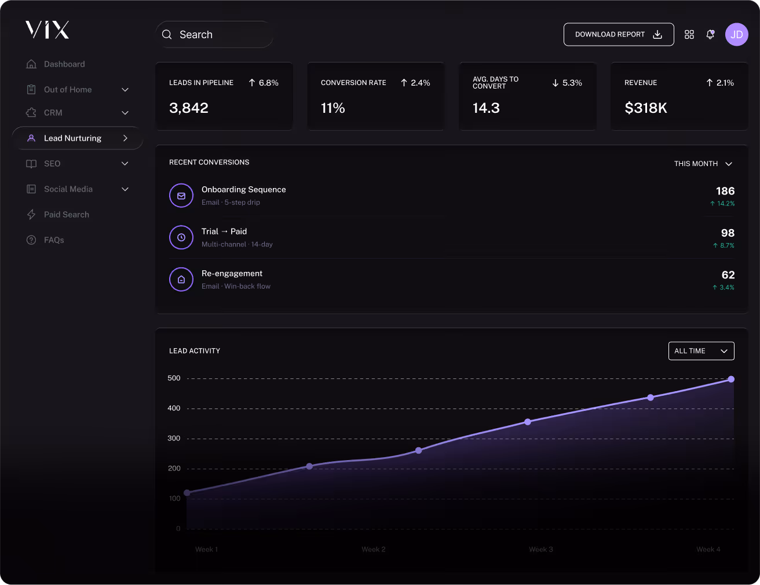
Task: Select the chart point near 200
Action: coord(309,466)
